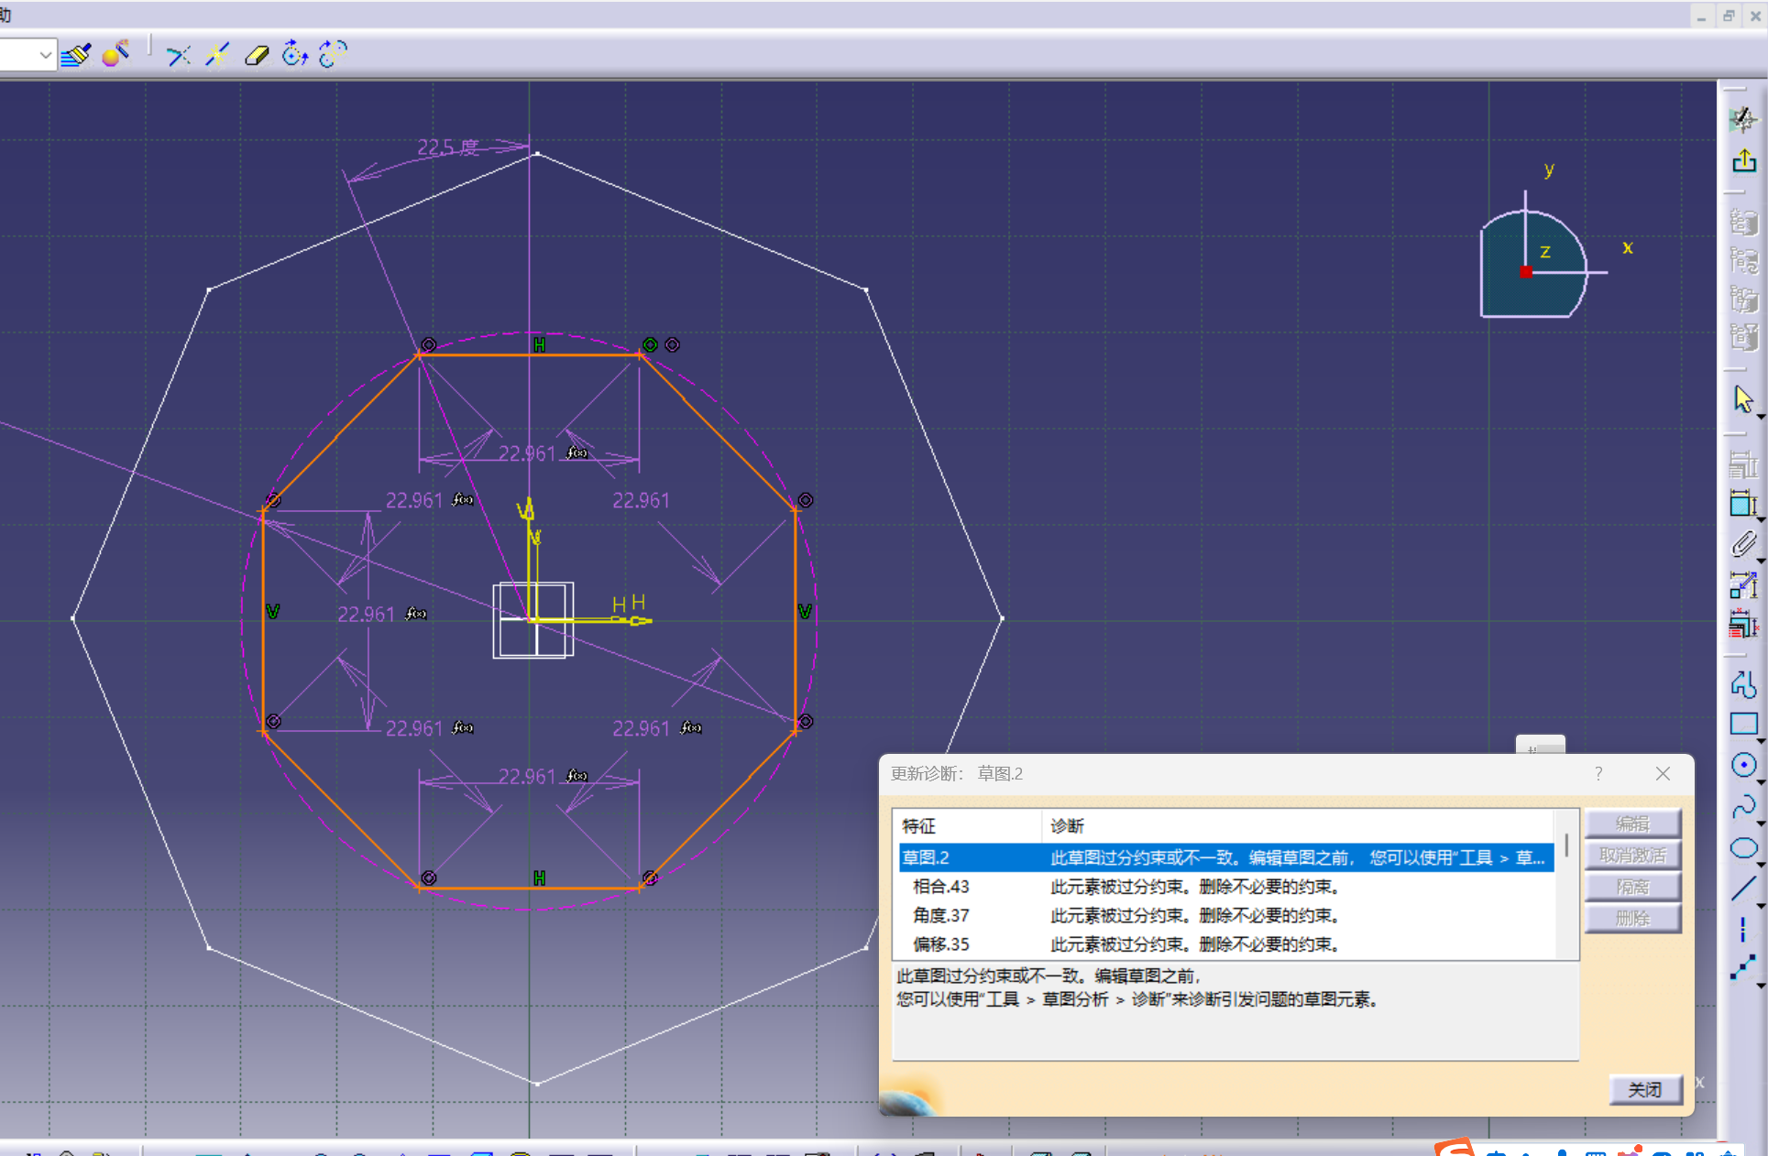Select the 角度.37 diagnosis row
This screenshot has width=1768, height=1156.
(940, 915)
